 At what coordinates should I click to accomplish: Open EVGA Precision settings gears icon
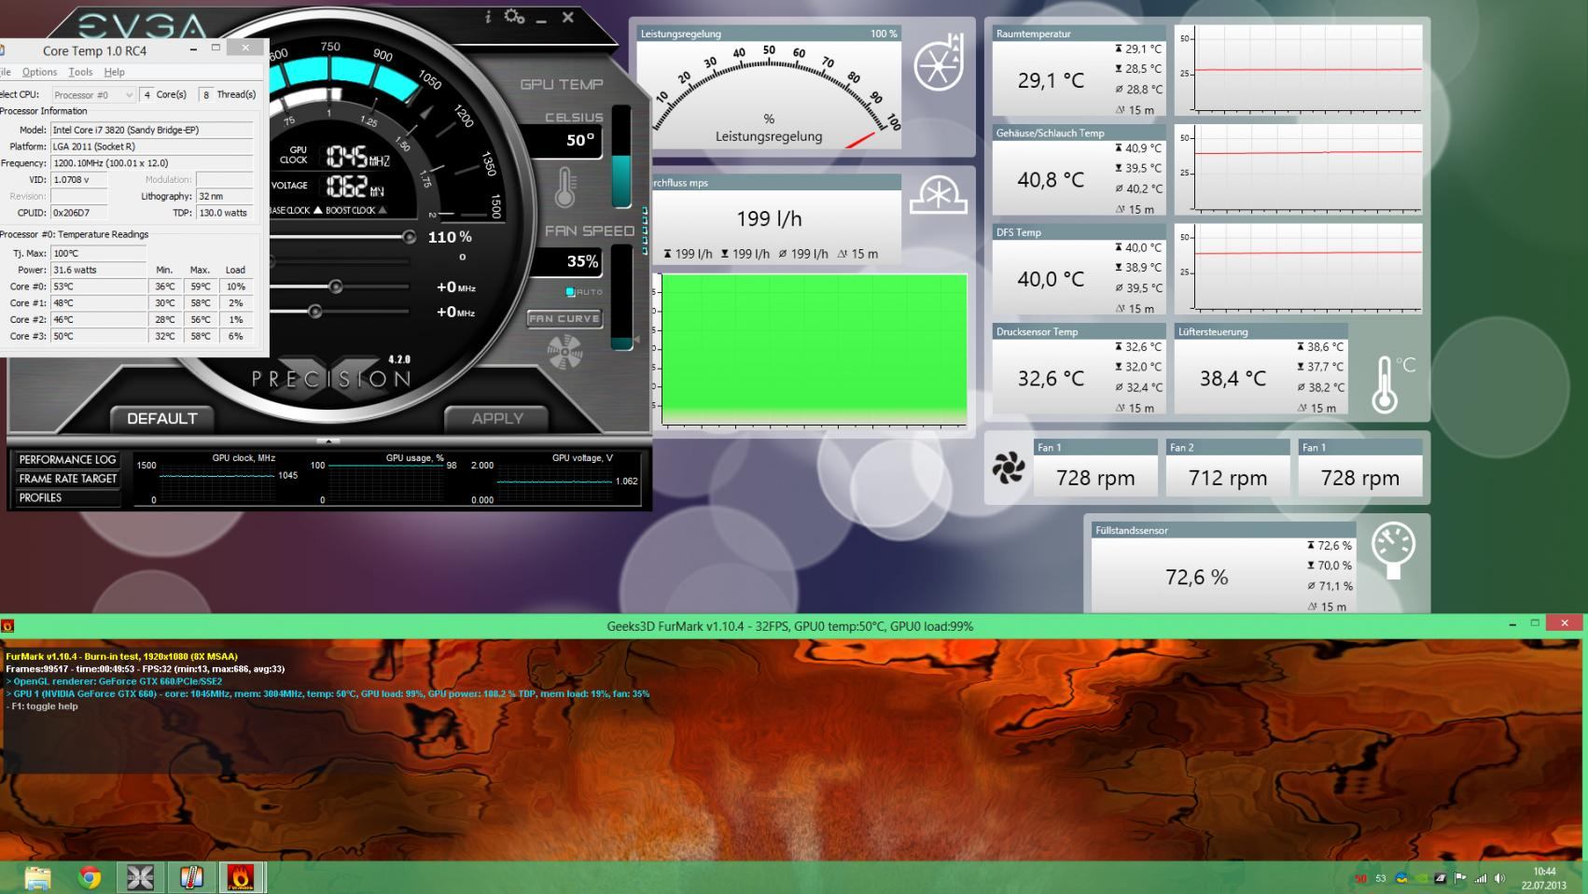(x=514, y=17)
